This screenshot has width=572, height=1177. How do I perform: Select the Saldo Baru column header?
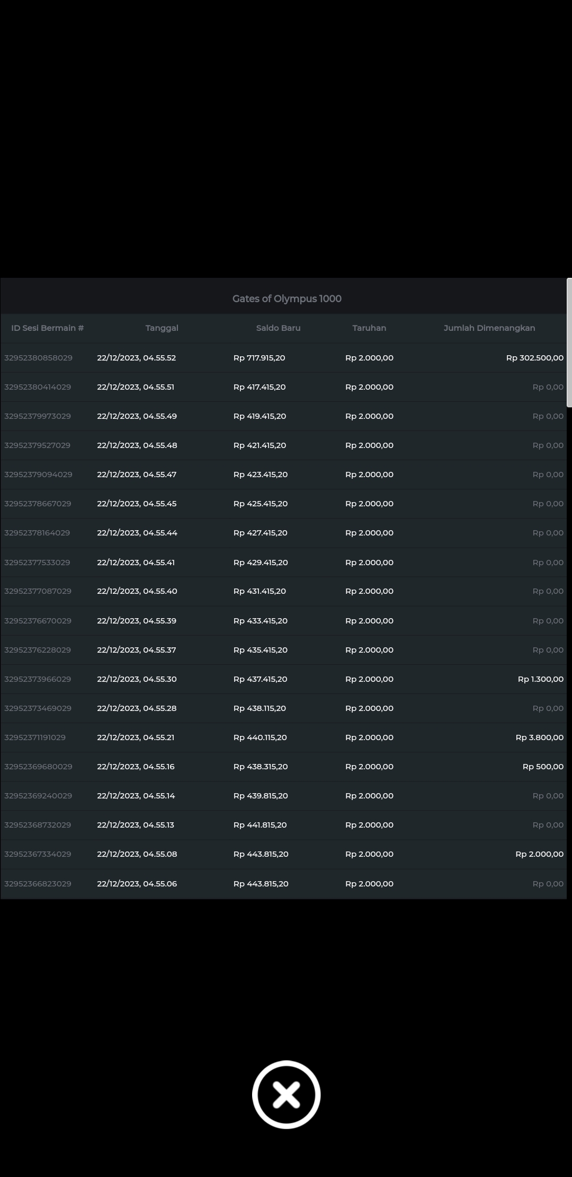[278, 328]
